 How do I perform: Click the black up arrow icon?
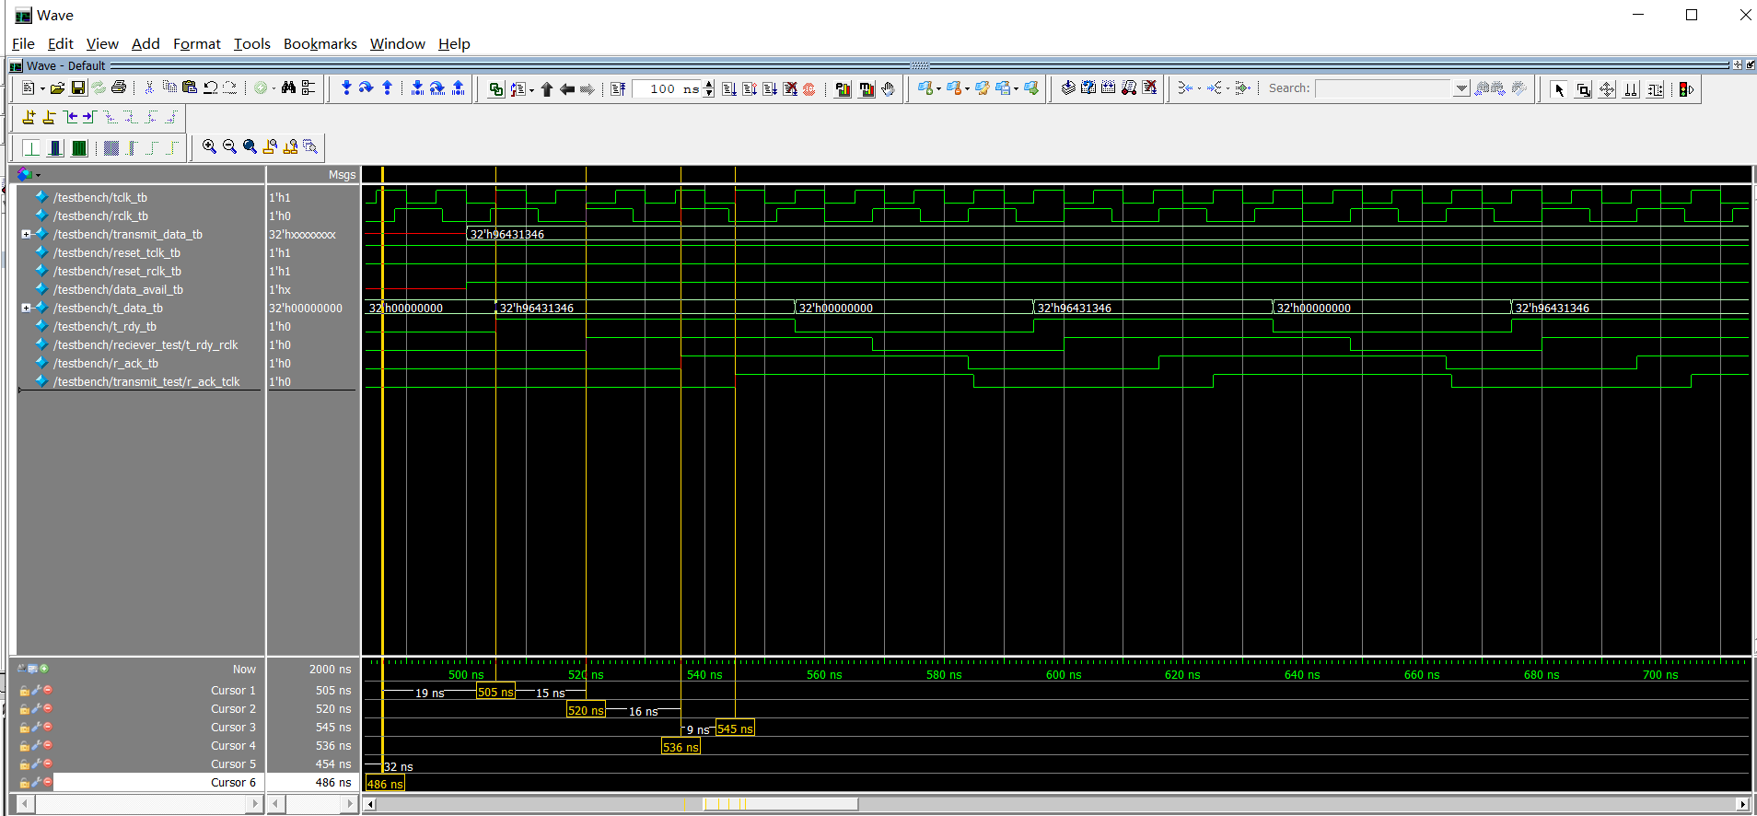click(547, 89)
